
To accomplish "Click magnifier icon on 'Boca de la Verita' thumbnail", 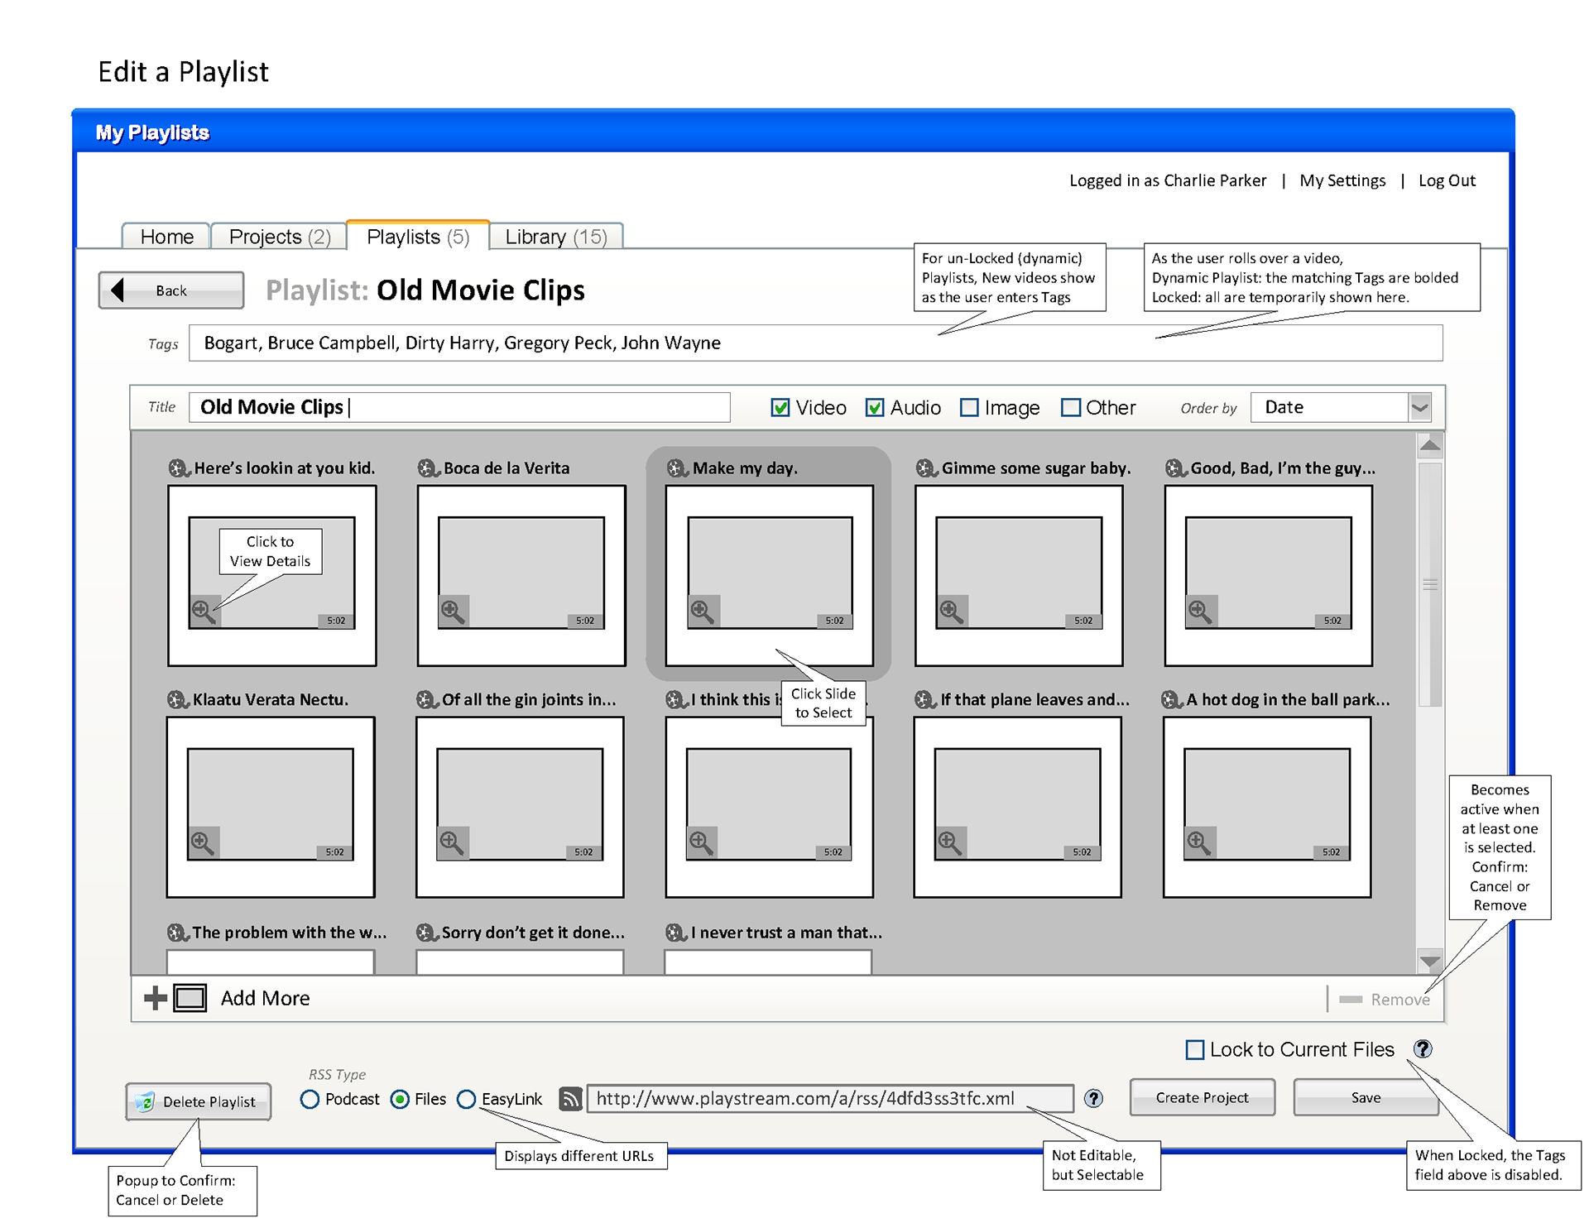I will (453, 612).
